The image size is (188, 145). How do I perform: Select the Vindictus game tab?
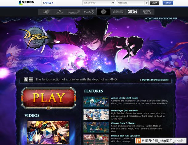[118, 12]
